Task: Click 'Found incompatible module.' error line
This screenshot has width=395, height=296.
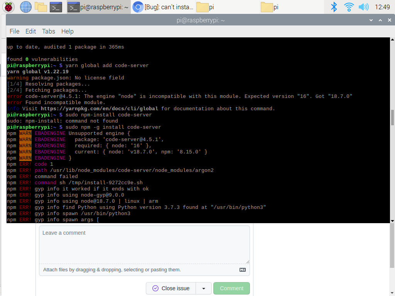Action: 56,103
